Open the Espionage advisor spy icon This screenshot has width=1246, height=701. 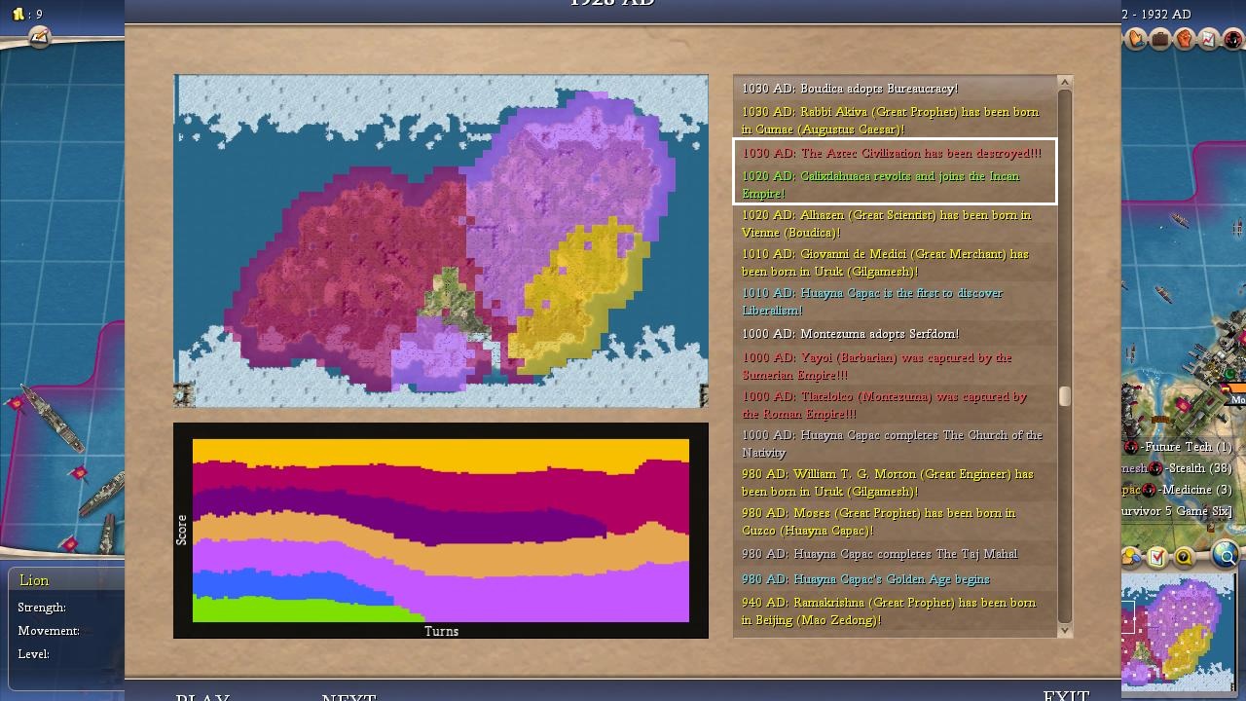point(1233,39)
